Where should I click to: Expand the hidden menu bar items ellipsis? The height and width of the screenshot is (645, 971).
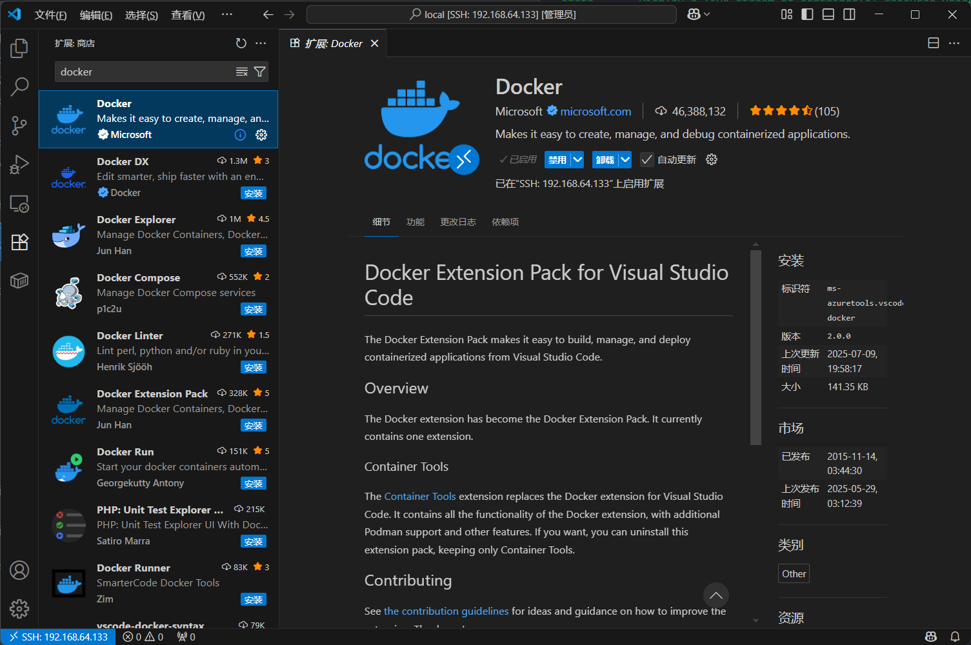click(226, 14)
